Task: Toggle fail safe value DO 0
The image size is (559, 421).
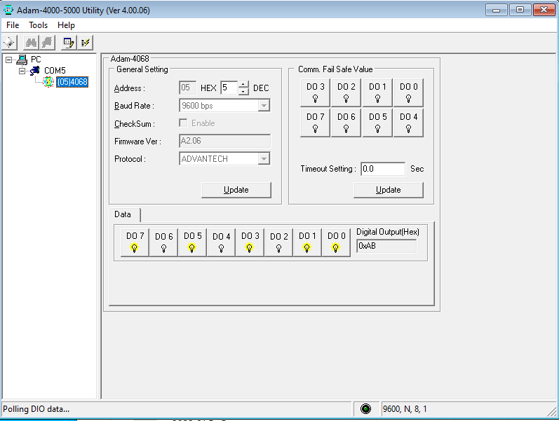Action: point(408,92)
